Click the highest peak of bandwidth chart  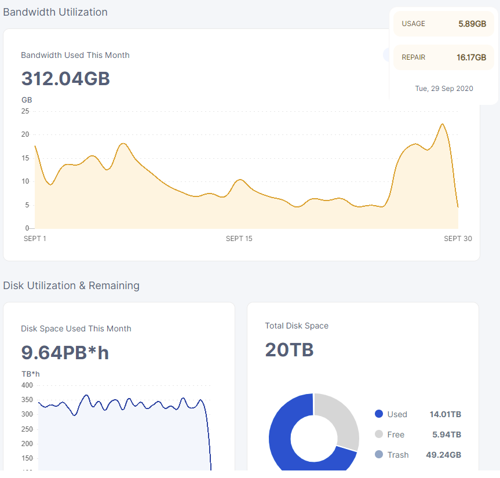tap(443, 124)
